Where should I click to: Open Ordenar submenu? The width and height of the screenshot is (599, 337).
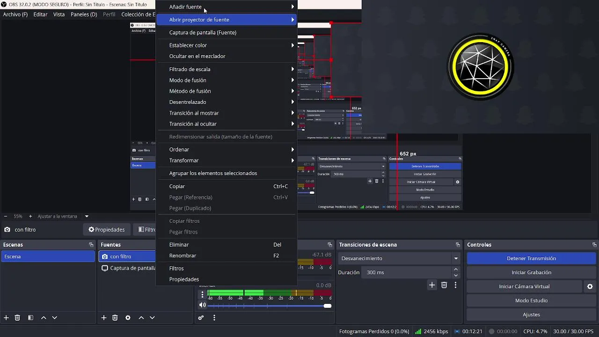(x=226, y=149)
